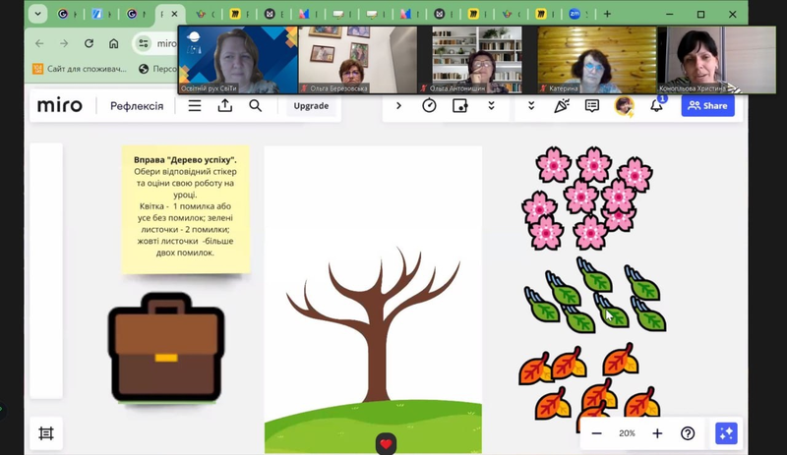Image resolution: width=787 pixels, height=455 pixels.
Task: Open the notifications bell with badge
Action: pyautogui.click(x=657, y=105)
